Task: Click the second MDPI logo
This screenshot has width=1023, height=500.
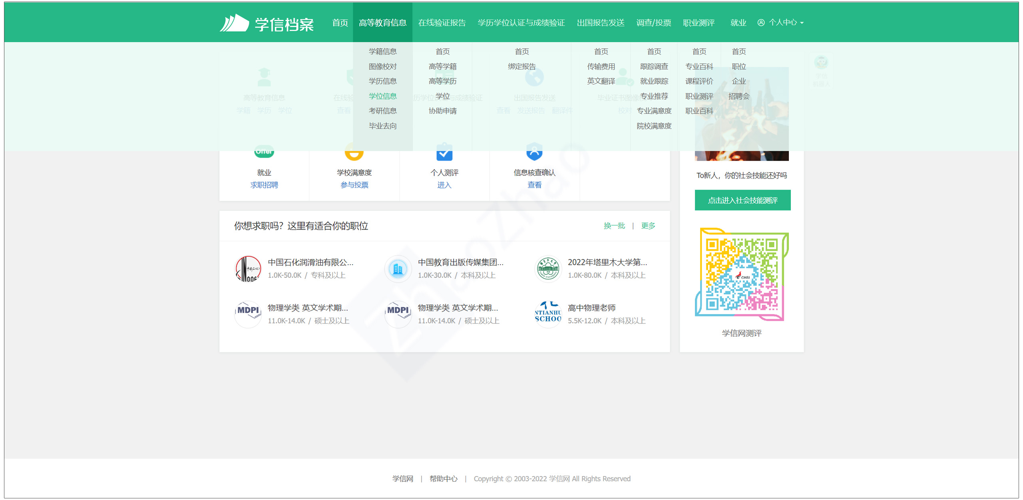Action: pyautogui.click(x=398, y=314)
